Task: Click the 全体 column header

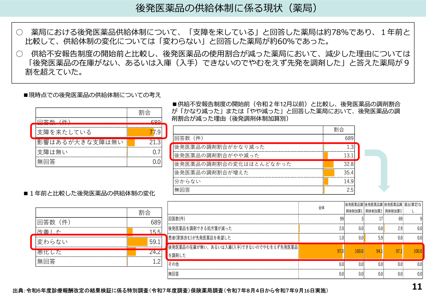Action: [321, 208]
